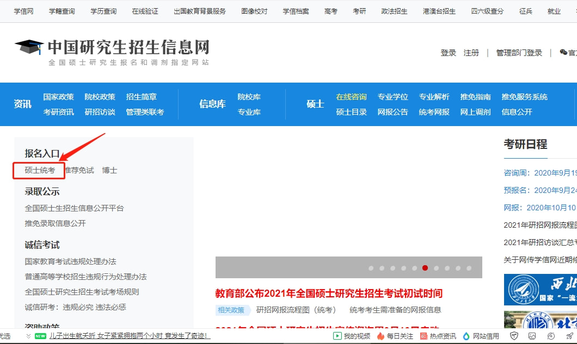
Task: Click the rocket icon in status bar
Action: pyautogui.click(x=569, y=336)
